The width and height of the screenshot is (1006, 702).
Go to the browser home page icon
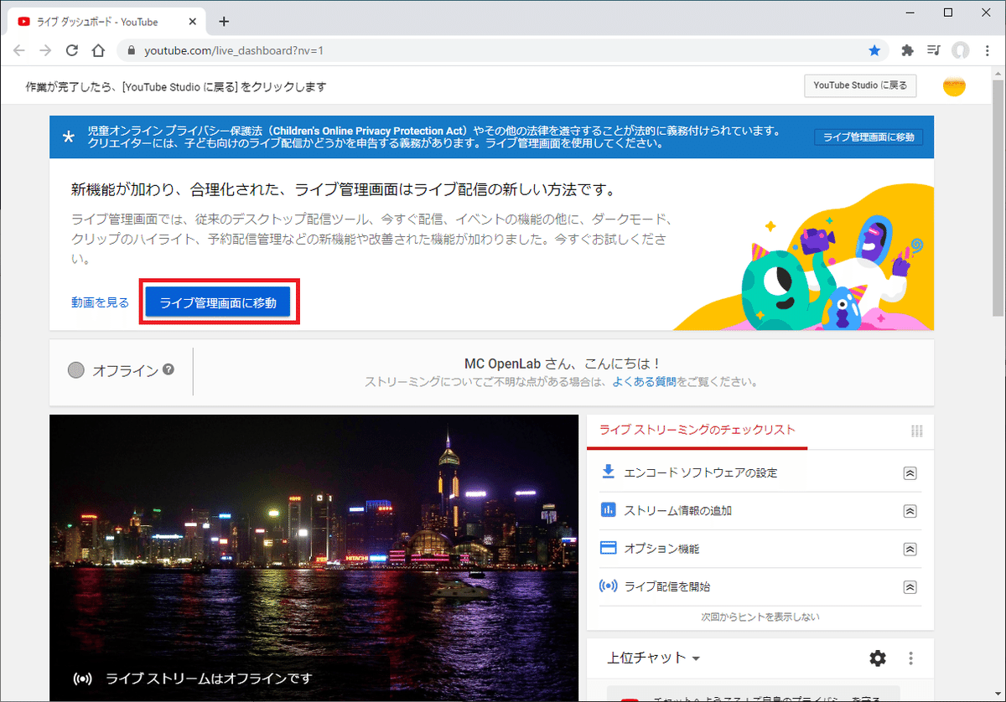[98, 50]
